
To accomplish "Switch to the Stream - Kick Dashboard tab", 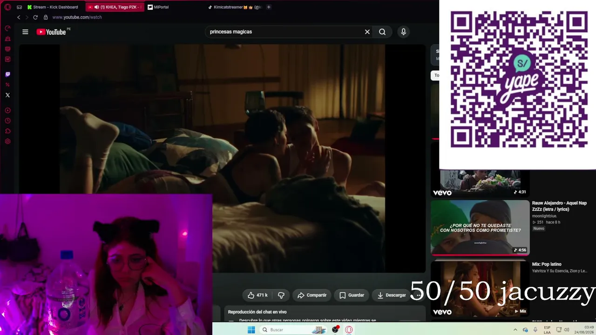I will [x=53, y=7].
